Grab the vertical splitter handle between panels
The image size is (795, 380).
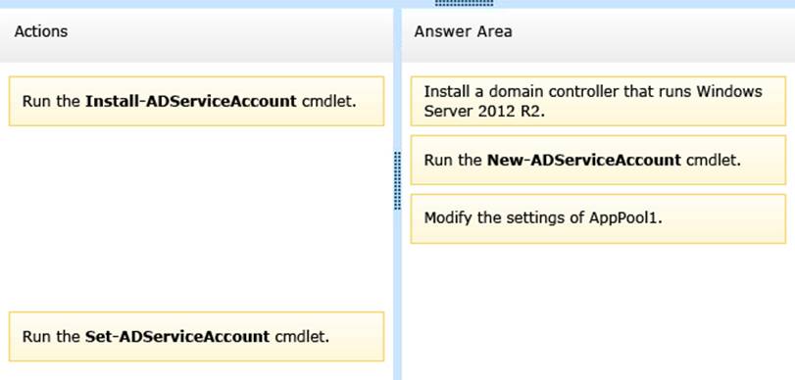pyautogui.click(x=398, y=180)
